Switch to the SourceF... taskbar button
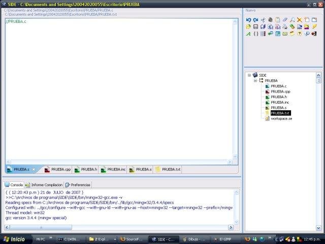Viewport: 325px width, 244px height. pyautogui.click(x=132, y=239)
